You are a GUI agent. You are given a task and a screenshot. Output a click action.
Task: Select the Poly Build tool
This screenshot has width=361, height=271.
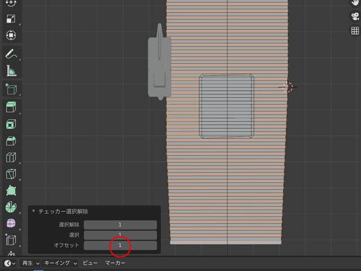tap(11, 191)
